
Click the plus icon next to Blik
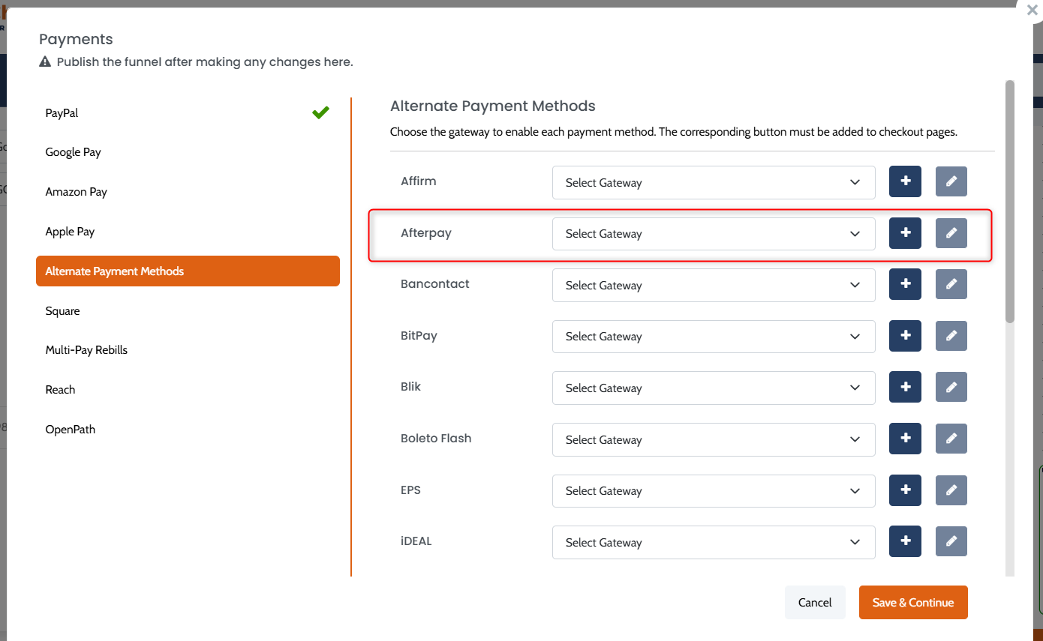(905, 387)
